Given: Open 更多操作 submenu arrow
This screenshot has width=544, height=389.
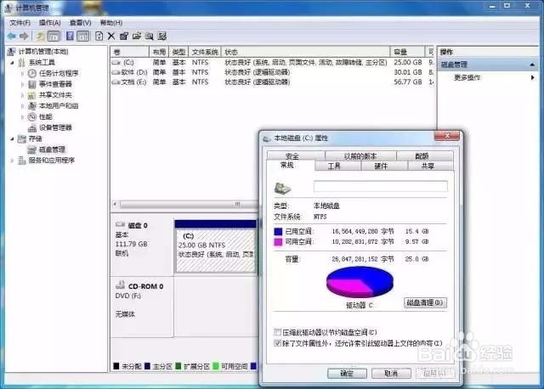Looking at the screenshot, I should coord(533,77).
